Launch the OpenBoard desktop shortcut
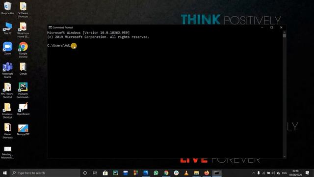The image size is (314, 177). tap(23, 109)
